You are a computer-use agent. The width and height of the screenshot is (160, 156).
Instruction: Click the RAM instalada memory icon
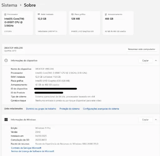point(39,14)
